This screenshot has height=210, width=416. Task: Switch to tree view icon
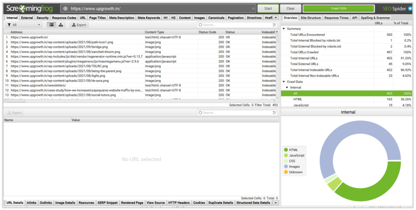pyautogui.click(x=61, y=25)
